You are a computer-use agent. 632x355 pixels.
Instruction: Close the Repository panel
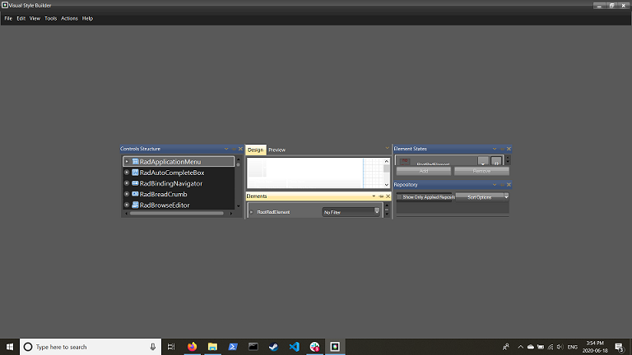pyautogui.click(x=509, y=185)
